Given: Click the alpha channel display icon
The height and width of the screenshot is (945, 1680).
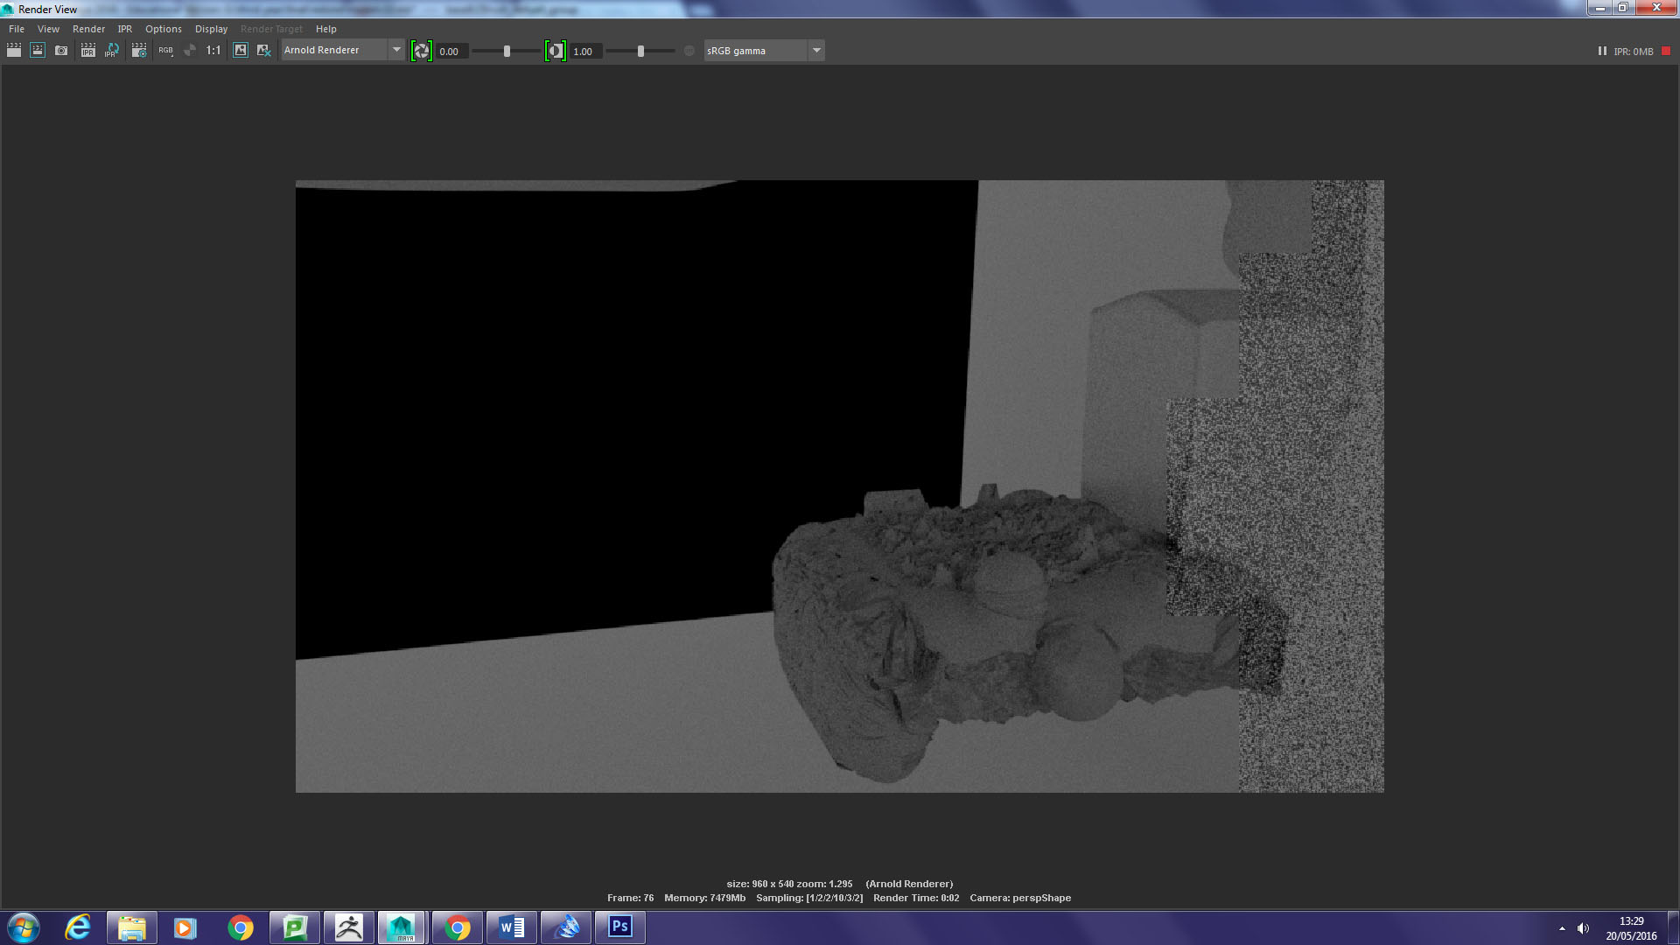Looking at the screenshot, I should 190,51.
